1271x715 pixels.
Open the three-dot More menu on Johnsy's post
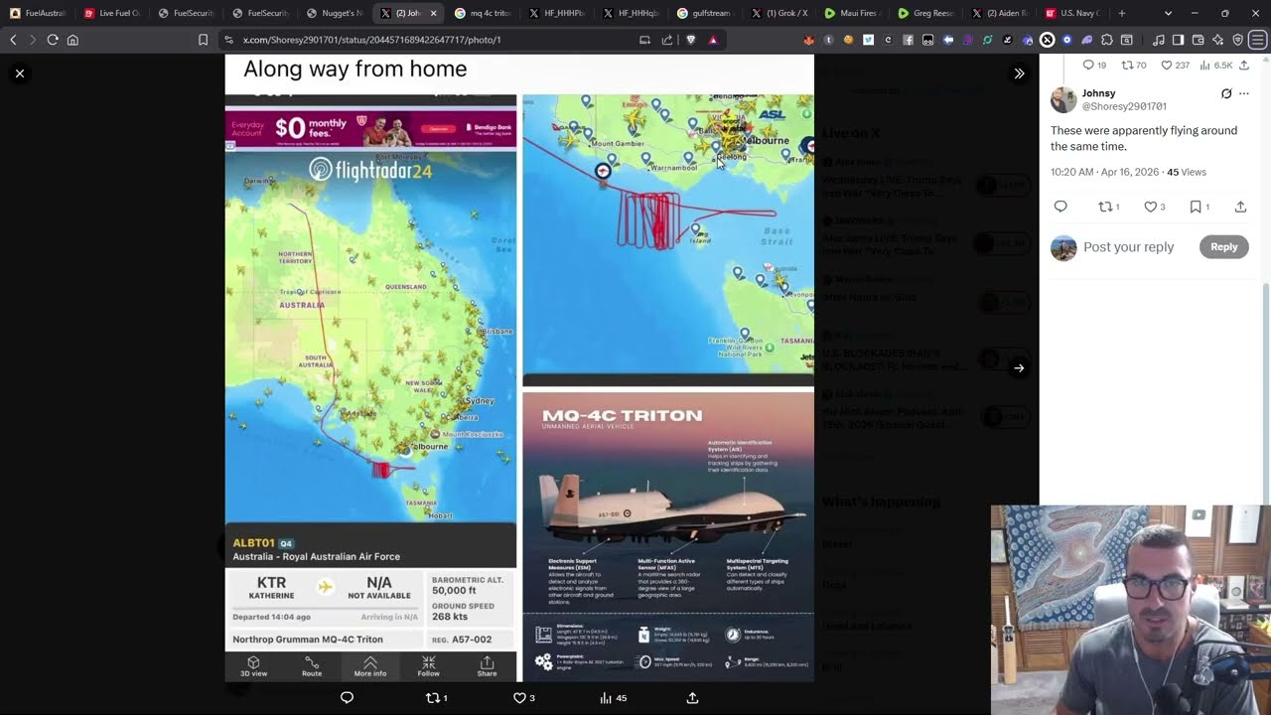pos(1244,93)
